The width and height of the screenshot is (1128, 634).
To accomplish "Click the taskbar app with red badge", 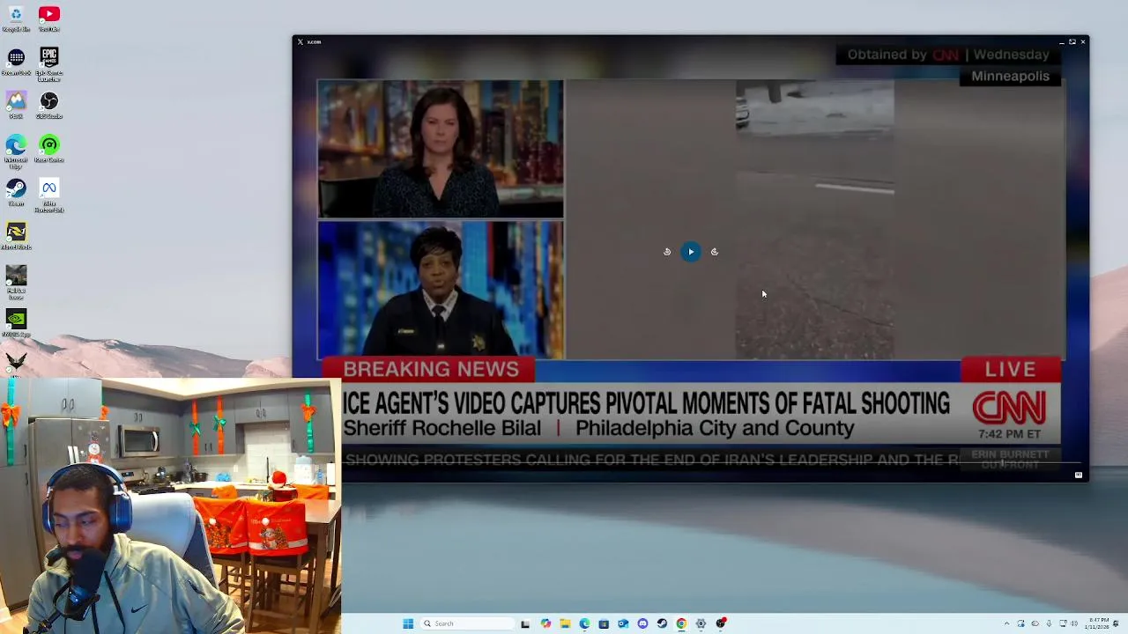I will coord(721,623).
